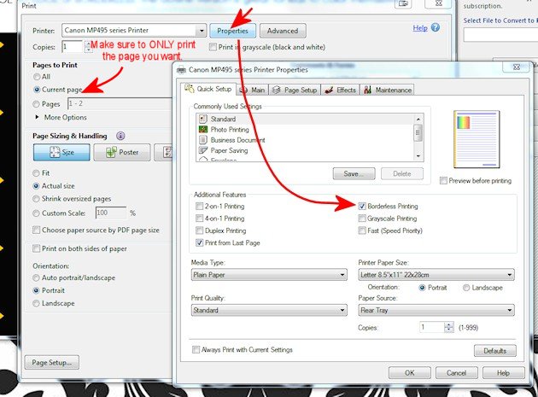Image resolution: width=538 pixels, height=397 pixels.
Task: Click the Select File to Convert field
Action: tap(500, 35)
